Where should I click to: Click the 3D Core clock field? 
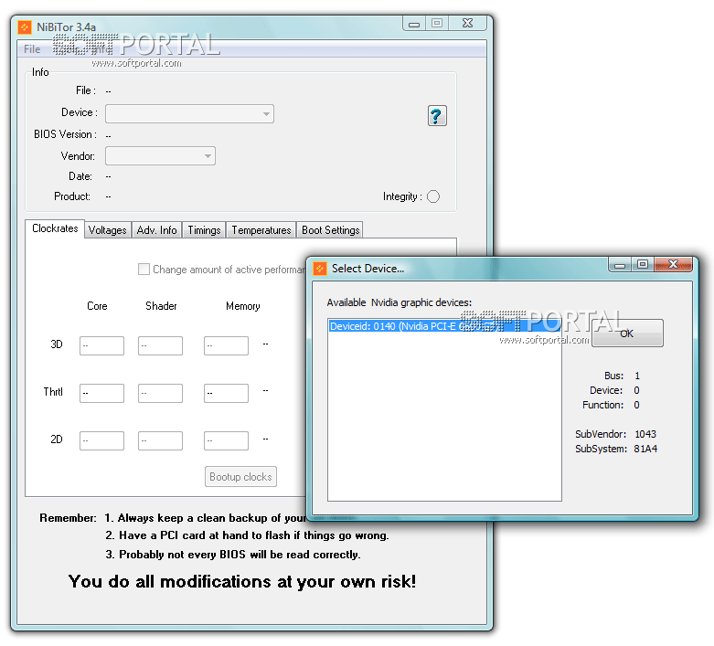tap(101, 345)
